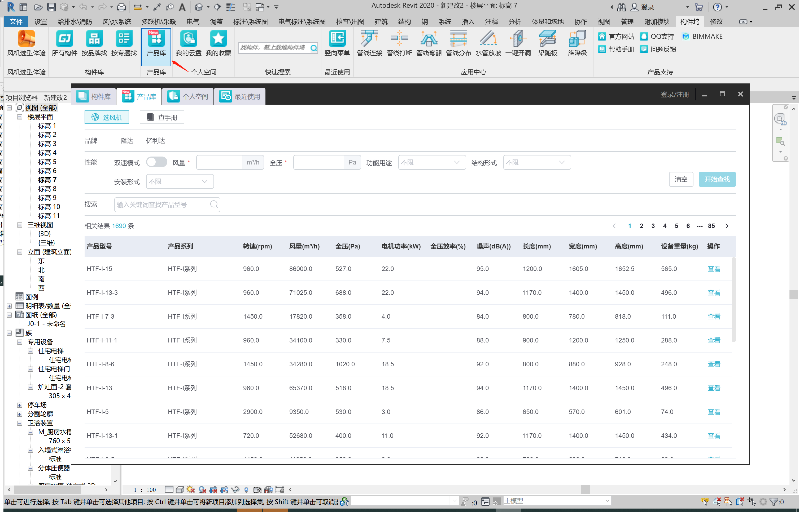Screen dimensions: 799x512
Task: Open the 安装形式 dropdown
Action: click(x=180, y=181)
